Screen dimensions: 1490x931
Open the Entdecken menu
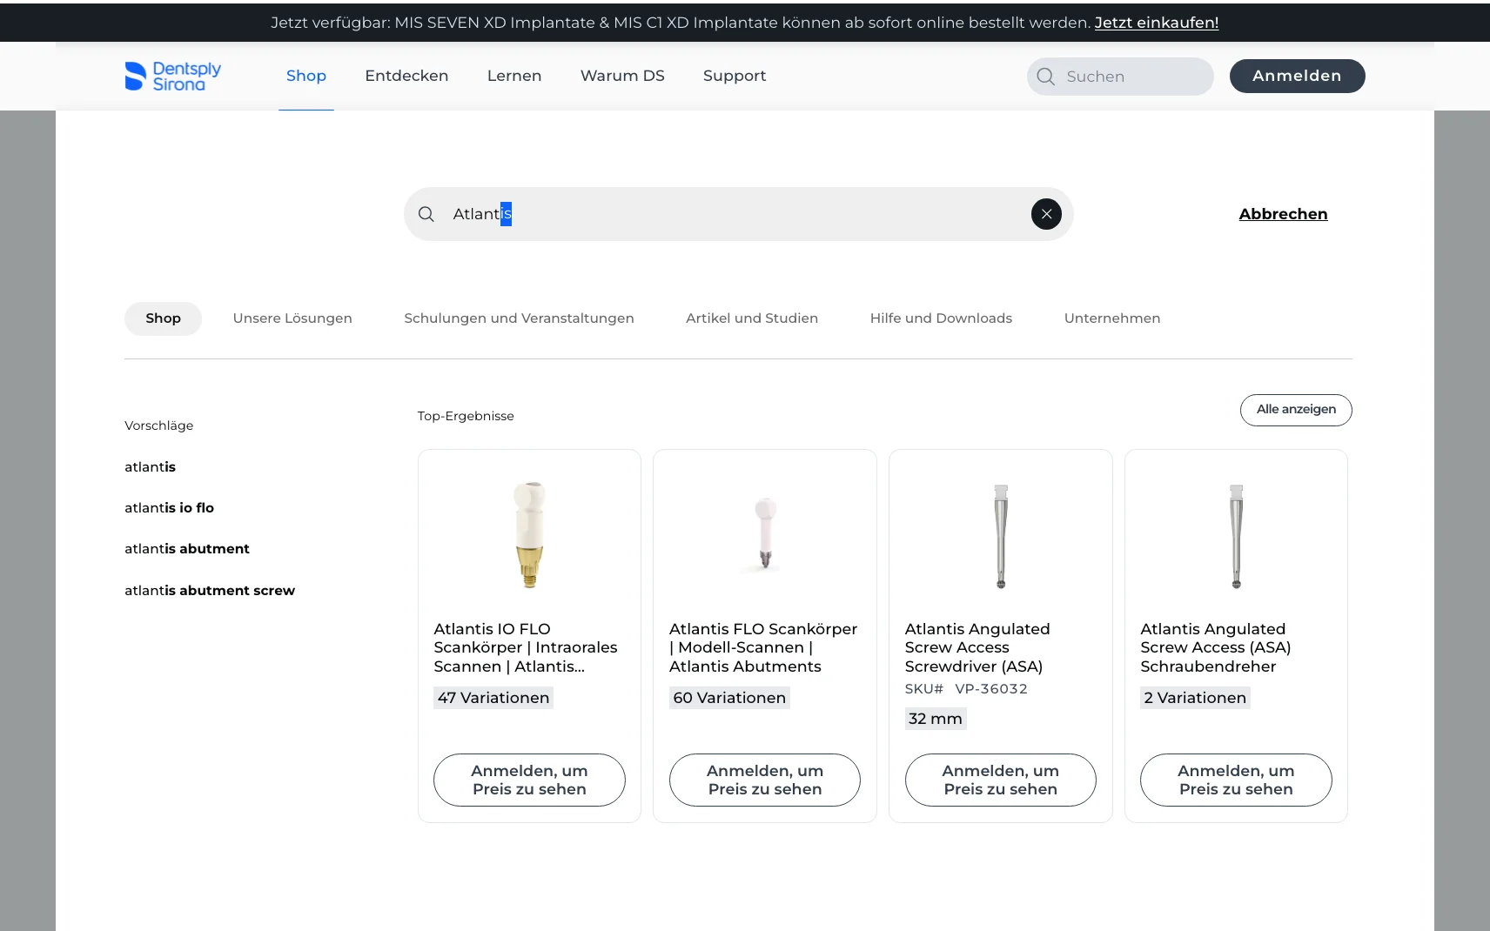[x=406, y=76]
